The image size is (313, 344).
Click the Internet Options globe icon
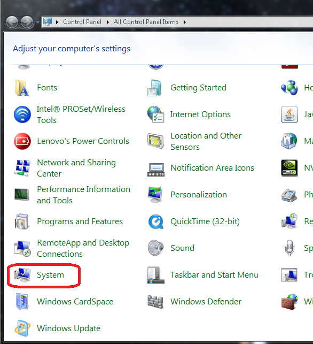(156, 114)
